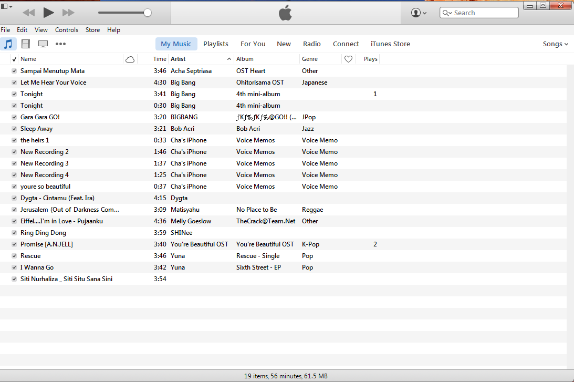
Task: Switch to the My Music tab
Action: coord(176,44)
